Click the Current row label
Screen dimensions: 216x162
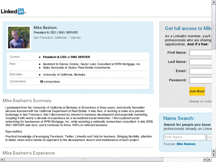click(x=15, y=57)
